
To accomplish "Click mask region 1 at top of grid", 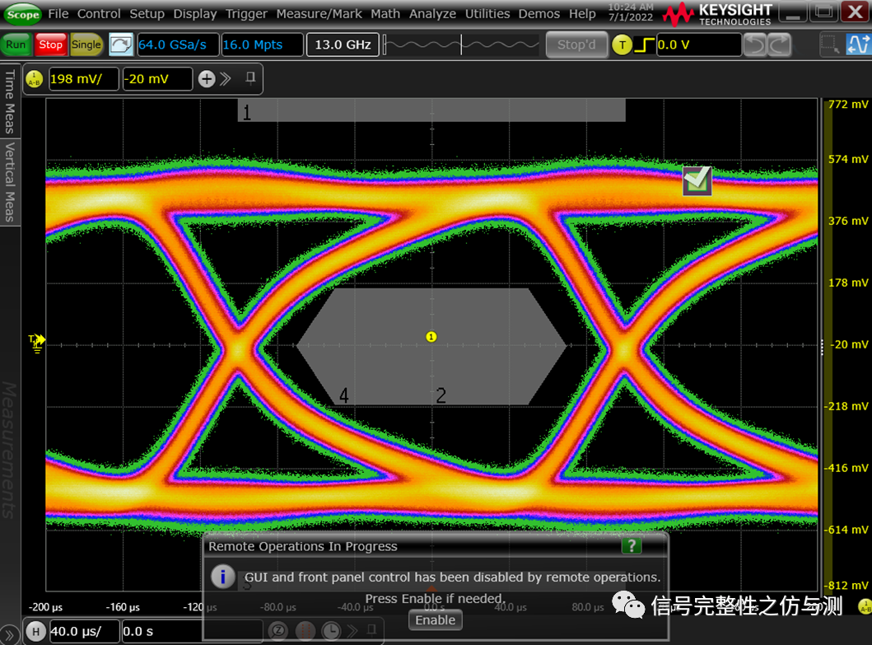I will tap(431, 110).
